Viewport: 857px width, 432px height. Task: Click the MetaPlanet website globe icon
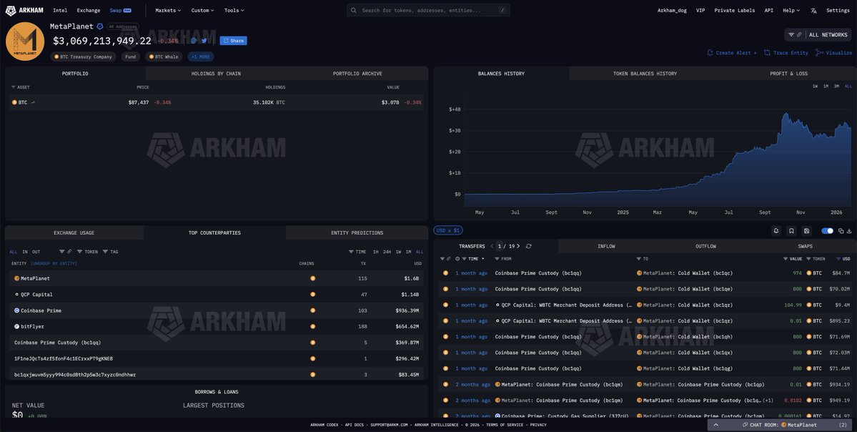193,41
